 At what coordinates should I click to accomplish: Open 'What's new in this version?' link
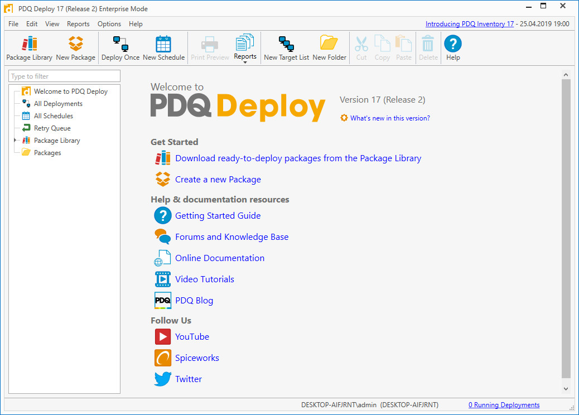click(389, 118)
